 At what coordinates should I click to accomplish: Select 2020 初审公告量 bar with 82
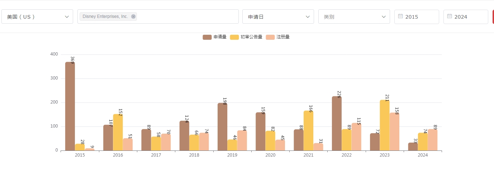tap(270, 141)
